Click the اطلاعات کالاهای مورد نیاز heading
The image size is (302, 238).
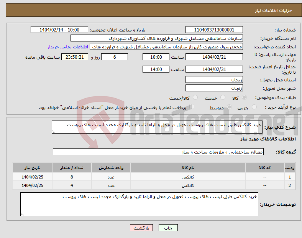point(268,139)
